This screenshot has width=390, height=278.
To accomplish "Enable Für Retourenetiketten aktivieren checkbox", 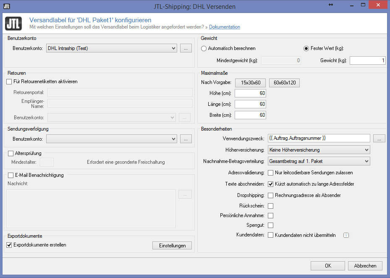I will (x=10, y=81).
